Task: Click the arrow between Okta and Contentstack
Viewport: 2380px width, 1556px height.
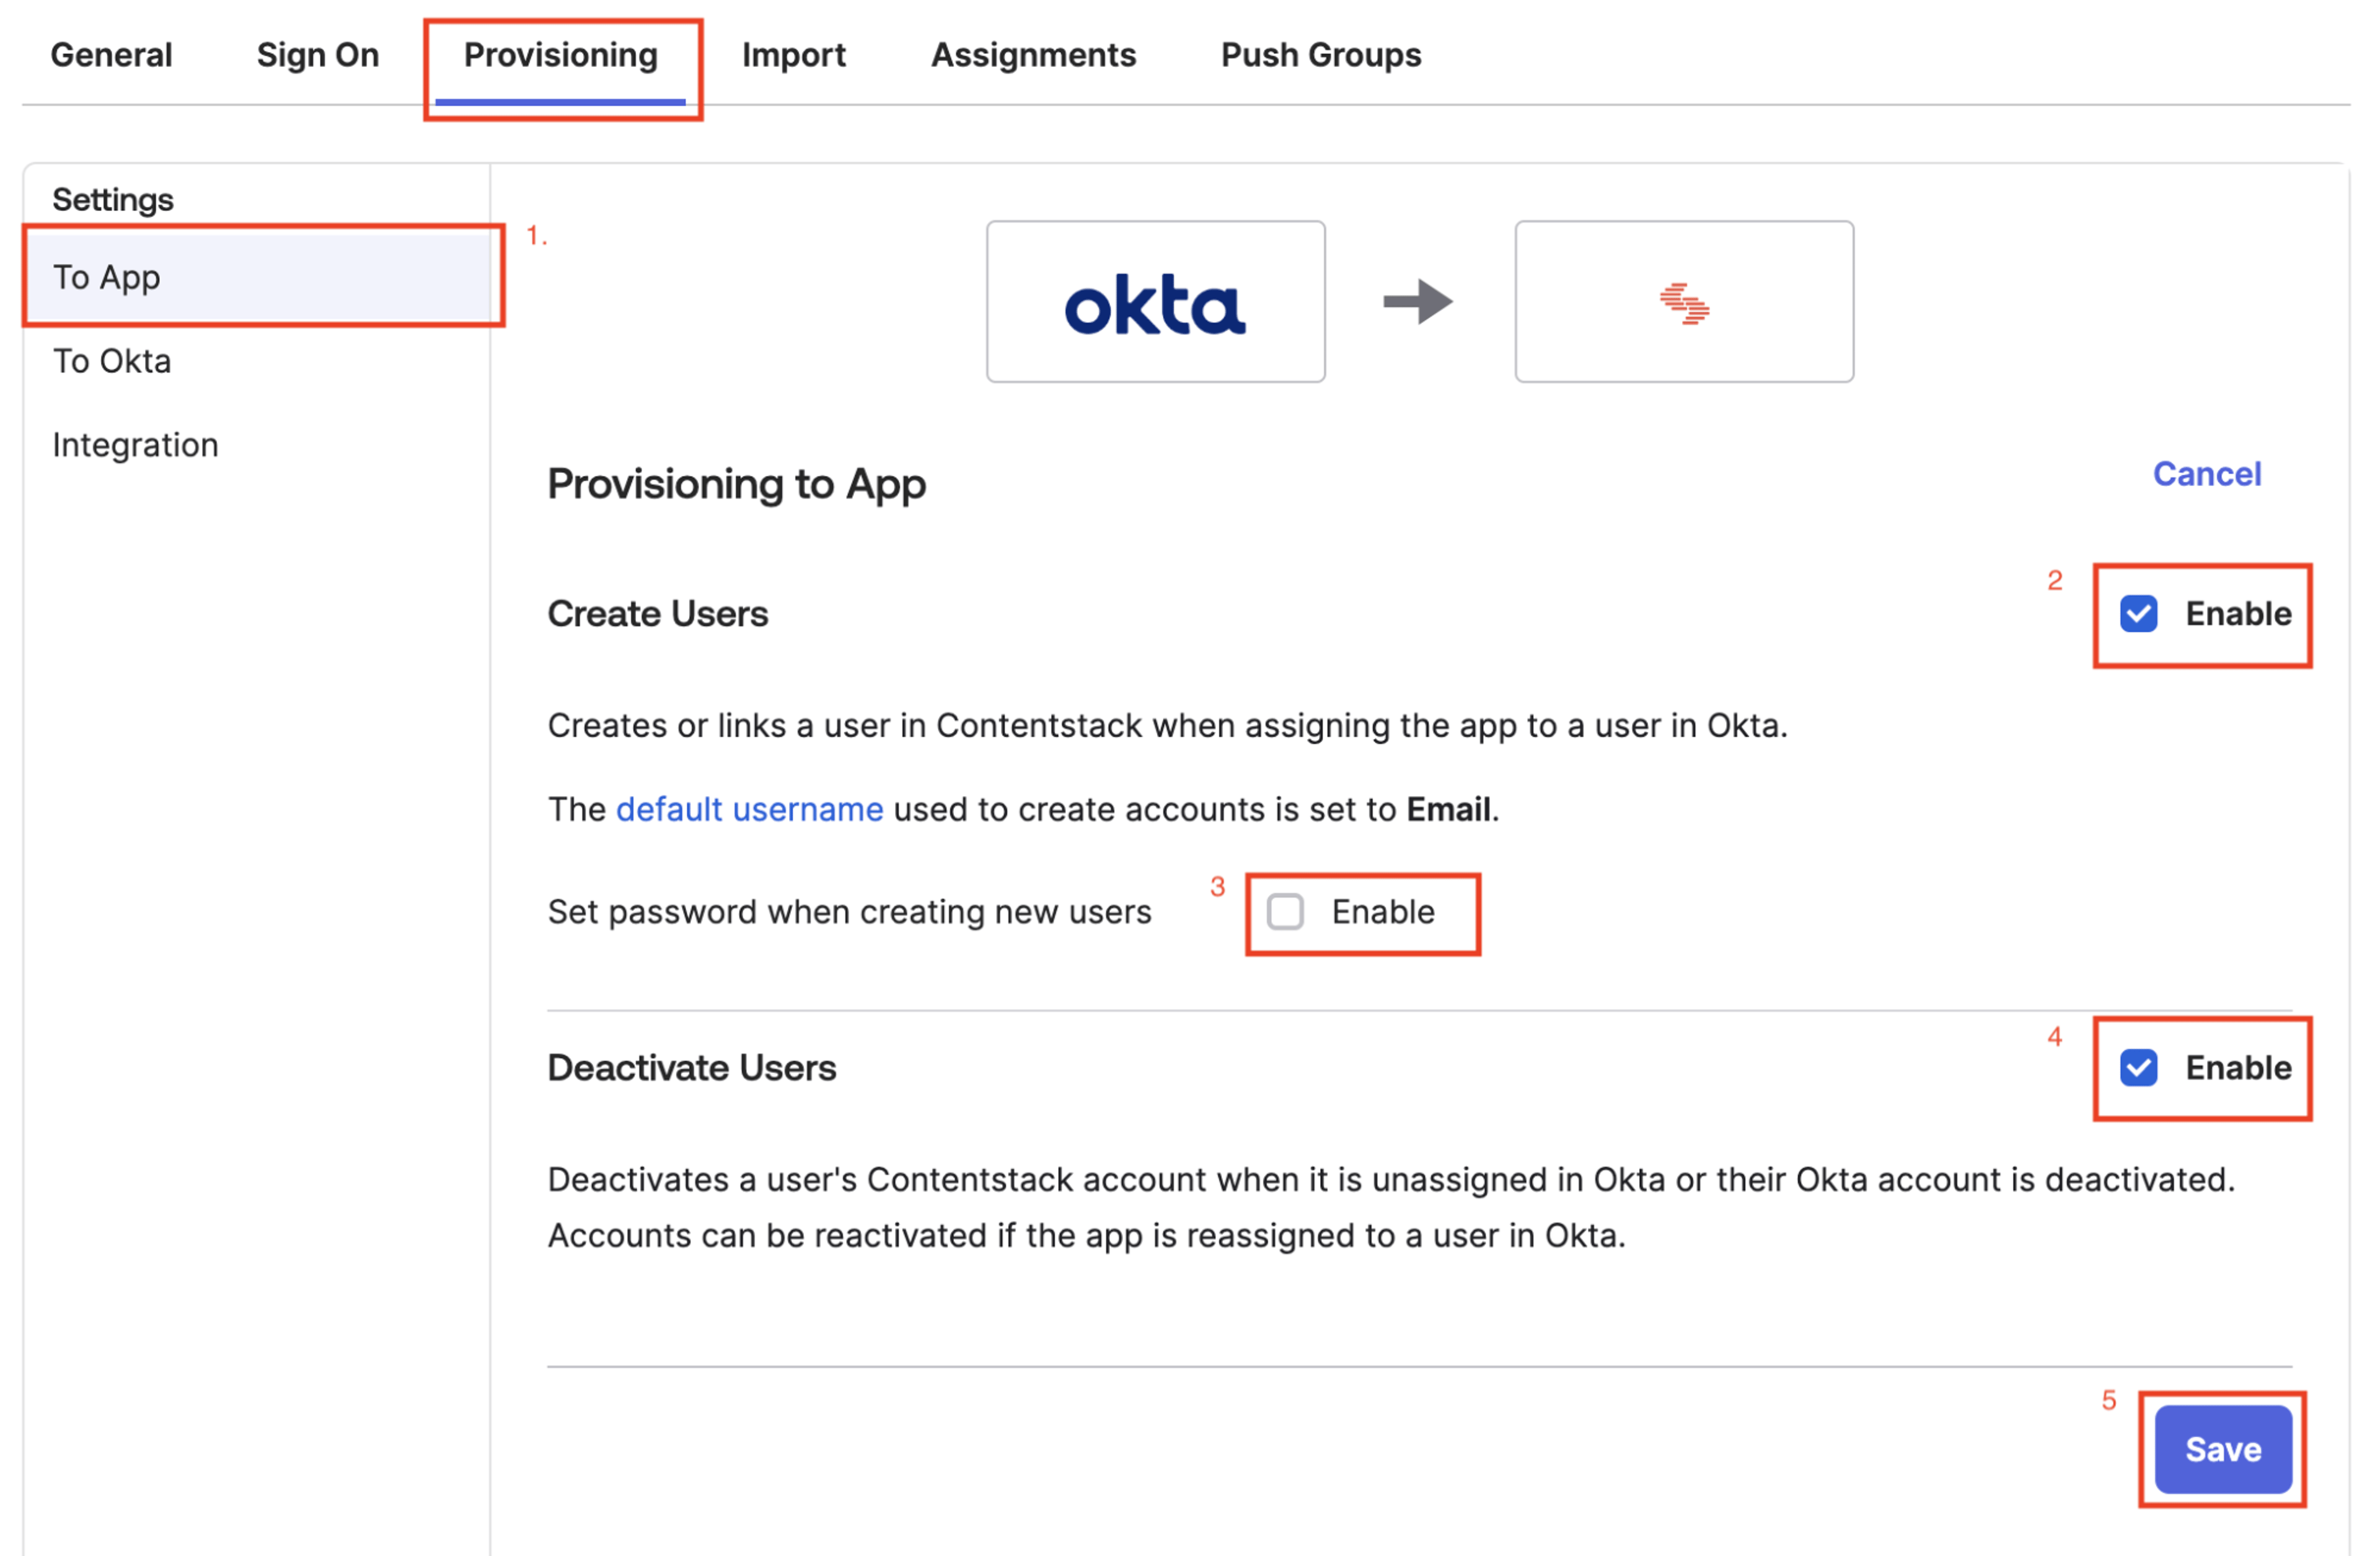Action: 1418,301
